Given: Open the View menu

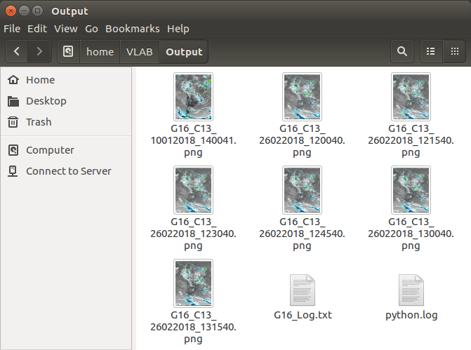Looking at the screenshot, I should [x=66, y=29].
